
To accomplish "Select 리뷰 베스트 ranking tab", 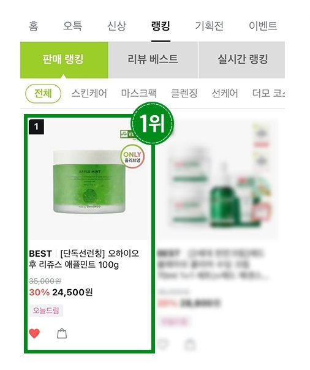I will [153, 60].
